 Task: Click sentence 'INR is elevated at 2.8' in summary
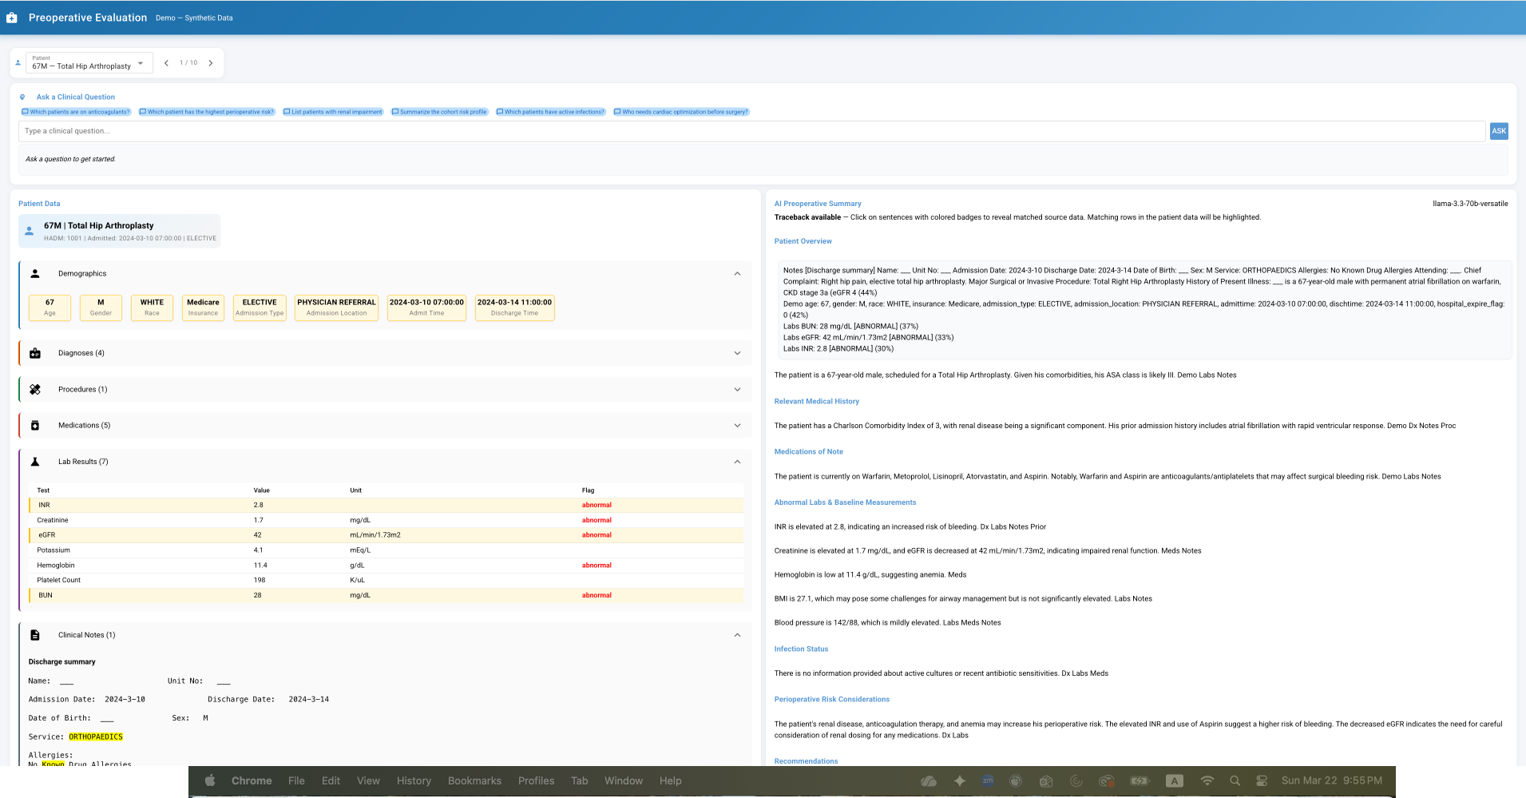click(876, 527)
